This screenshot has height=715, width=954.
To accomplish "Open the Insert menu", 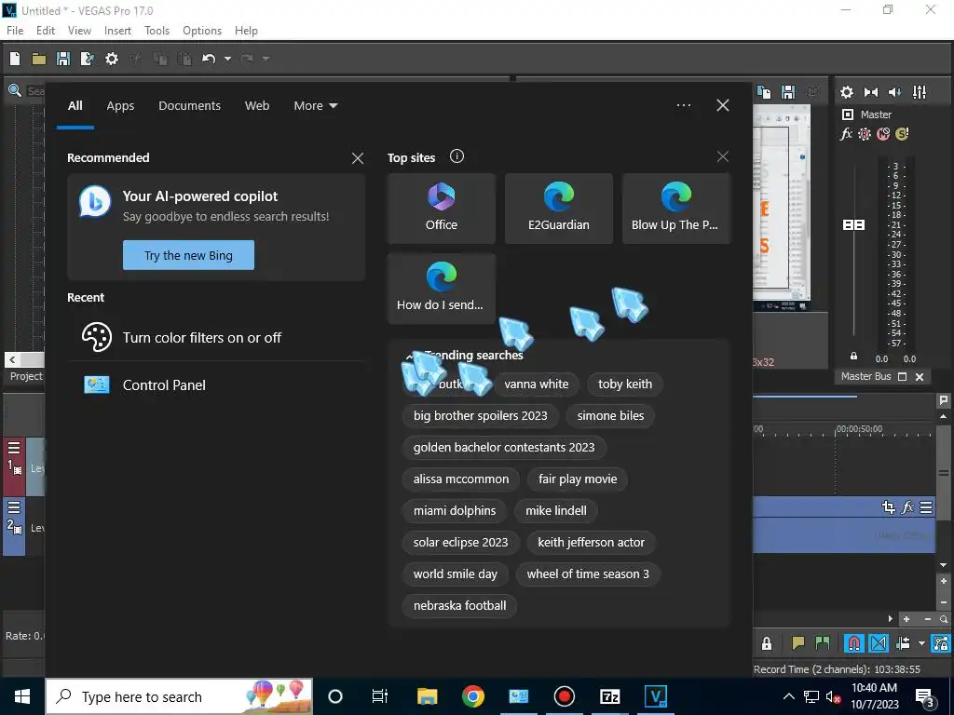I will (117, 31).
